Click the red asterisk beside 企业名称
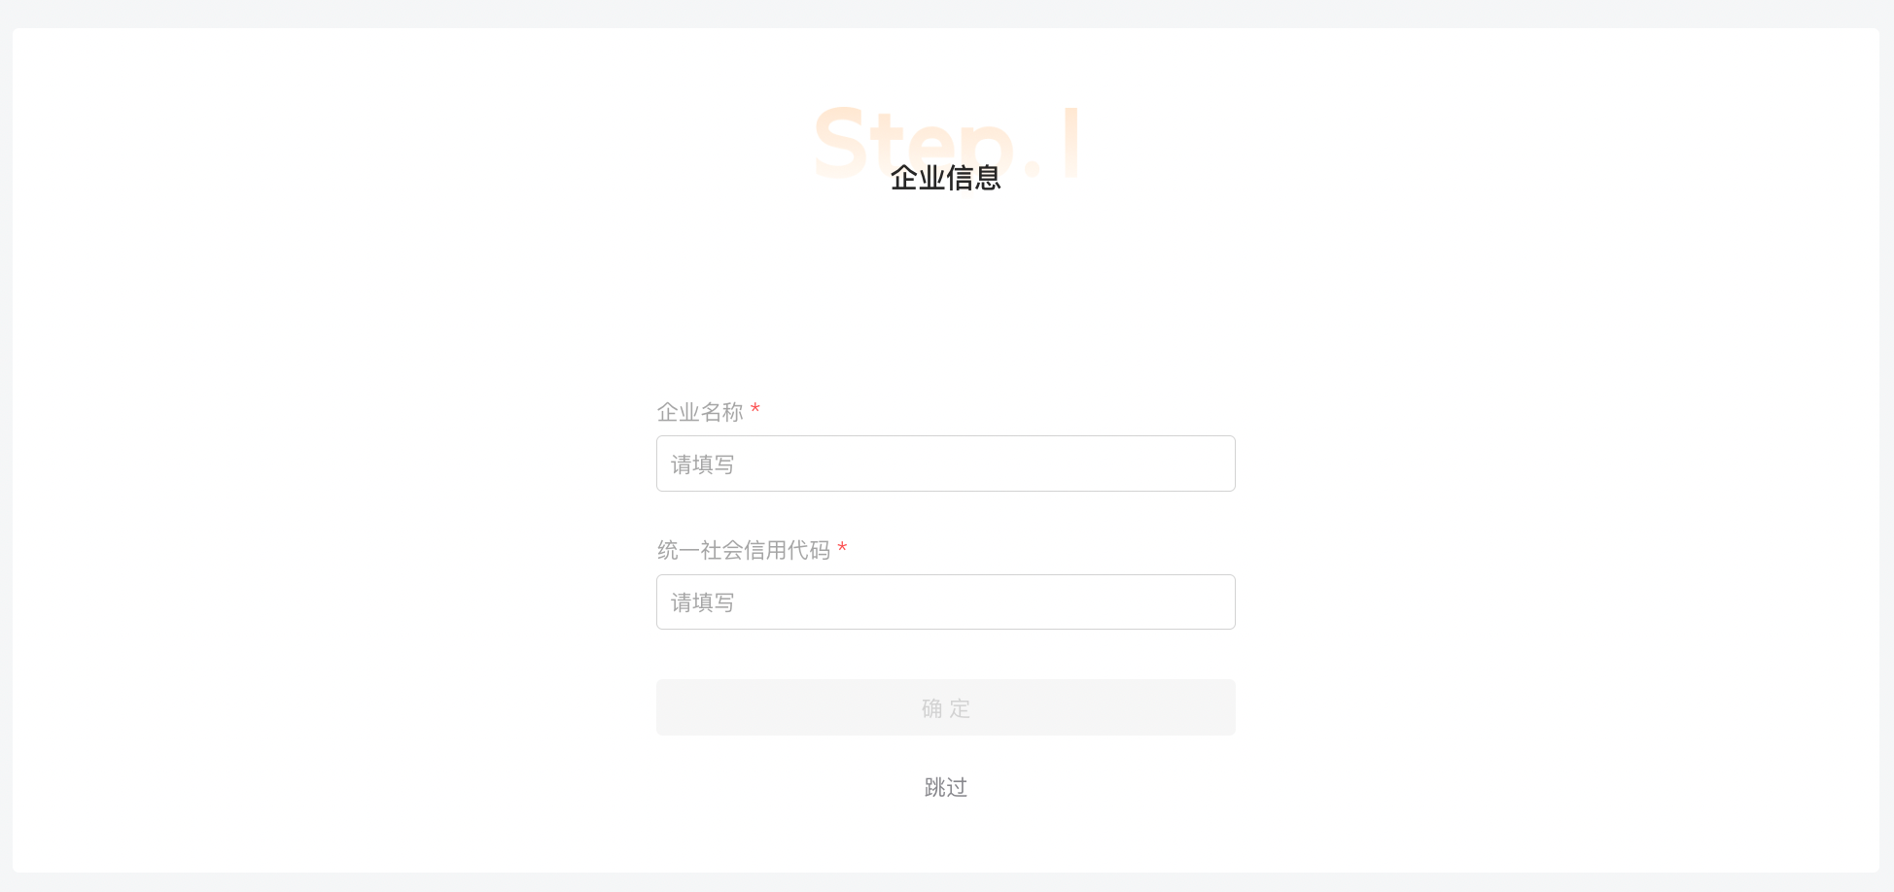 click(x=755, y=409)
